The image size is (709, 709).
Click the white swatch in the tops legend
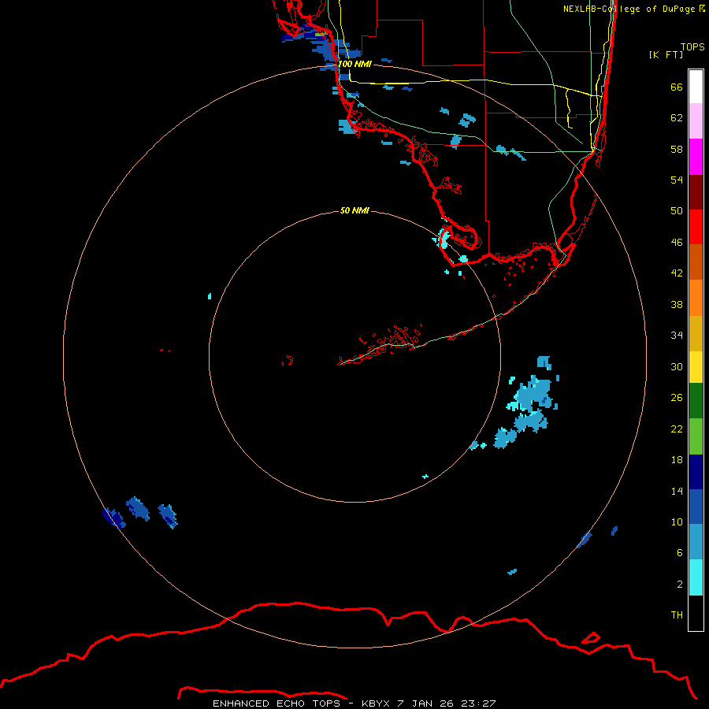coord(696,87)
